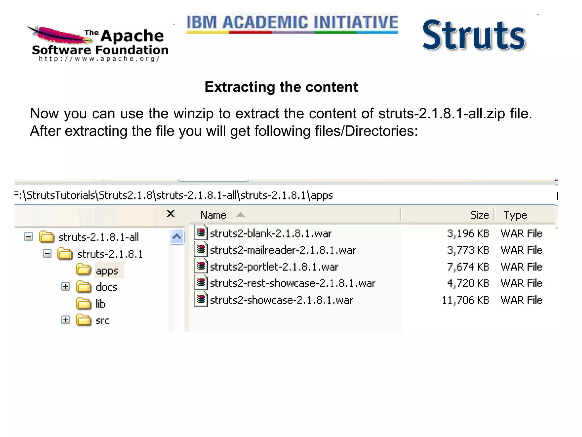The height and width of the screenshot is (437, 582).
Task: Click the struts-2.1.8.1 folder icon in tree
Action: (x=65, y=253)
